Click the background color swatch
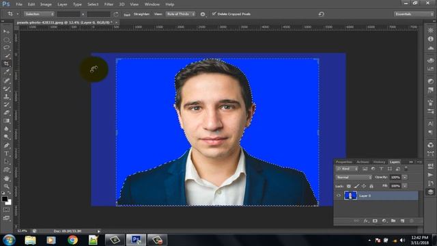This screenshot has width=437, height=246. click(x=9, y=202)
